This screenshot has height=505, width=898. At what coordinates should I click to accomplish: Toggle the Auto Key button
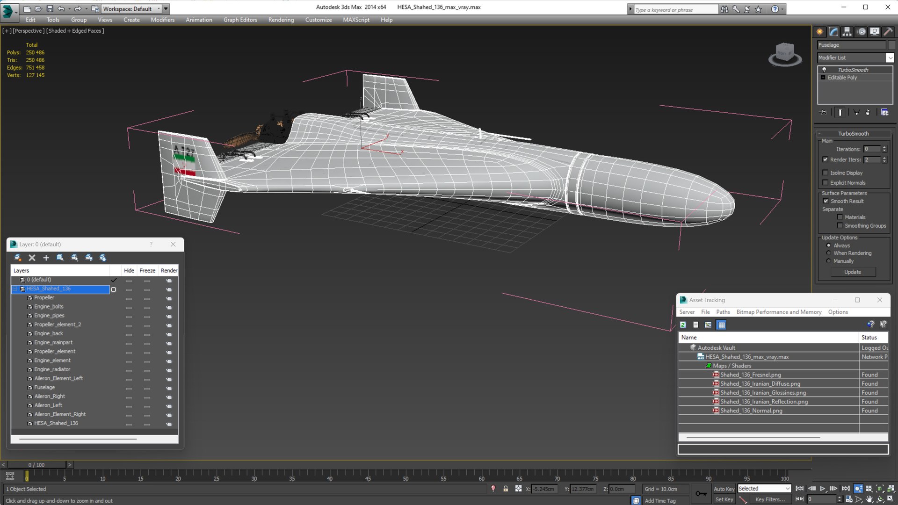tap(724, 489)
